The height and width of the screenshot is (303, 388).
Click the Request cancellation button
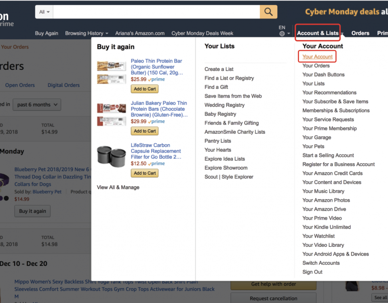[274, 298]
